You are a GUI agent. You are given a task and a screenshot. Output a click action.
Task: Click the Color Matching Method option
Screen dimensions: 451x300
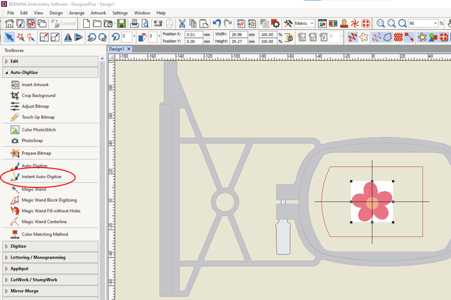(x=46, y=234)
